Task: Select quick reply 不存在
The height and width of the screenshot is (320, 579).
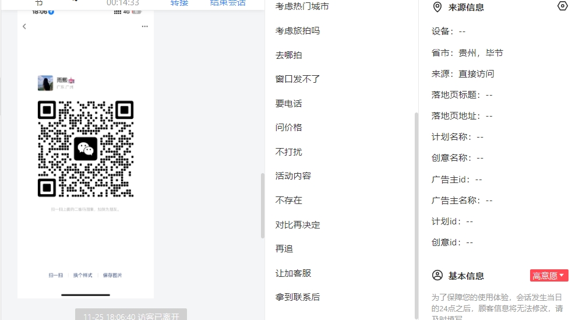Action: click(x=289, y=201)
